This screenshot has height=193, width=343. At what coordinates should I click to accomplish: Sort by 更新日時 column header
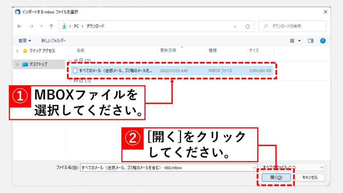[168, 51]
